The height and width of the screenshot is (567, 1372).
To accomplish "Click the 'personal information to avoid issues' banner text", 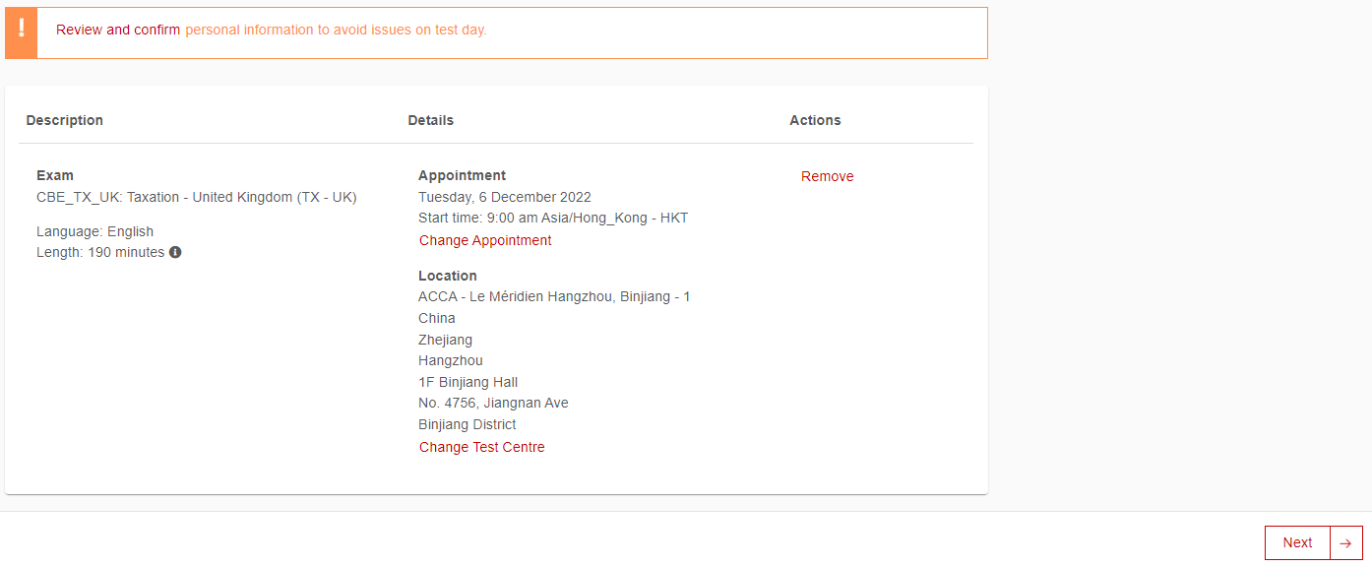I will click(x=336, y=30).
